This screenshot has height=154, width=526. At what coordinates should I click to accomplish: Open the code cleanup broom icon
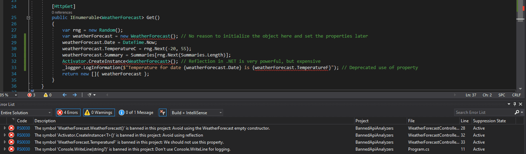point(90,95)
